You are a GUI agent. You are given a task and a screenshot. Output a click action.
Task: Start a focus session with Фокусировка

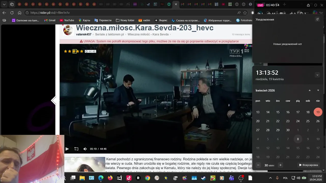click(308, 165)
